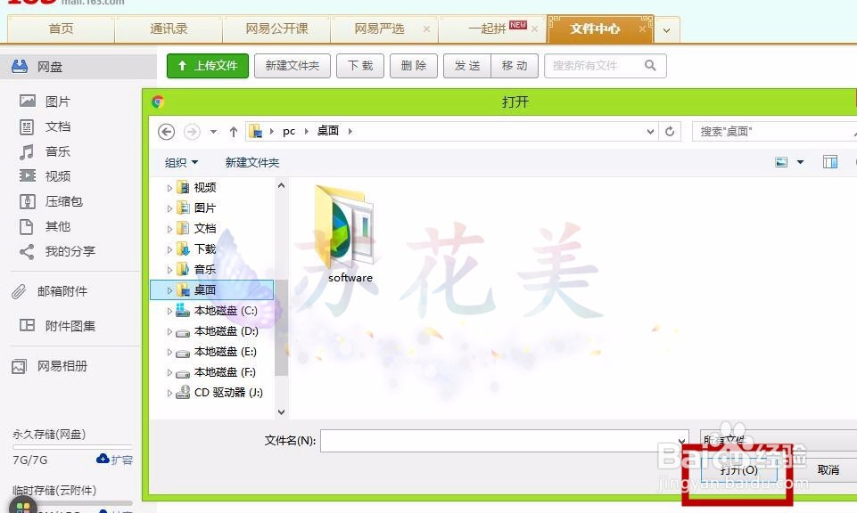
Task: Select 音乐 in dialog tree
Action: 204,270
